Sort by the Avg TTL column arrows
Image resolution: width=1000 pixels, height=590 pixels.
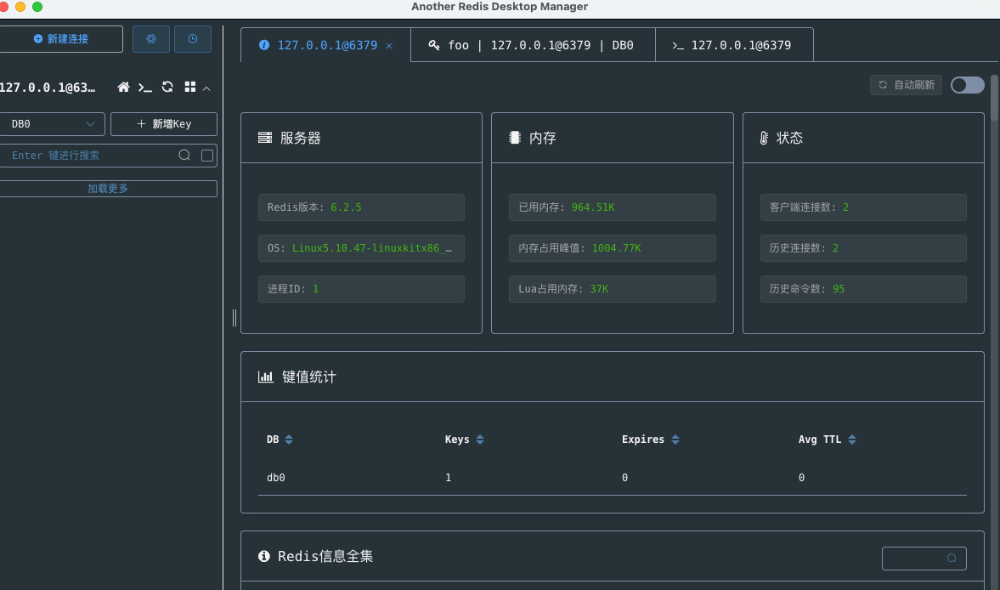852,440
